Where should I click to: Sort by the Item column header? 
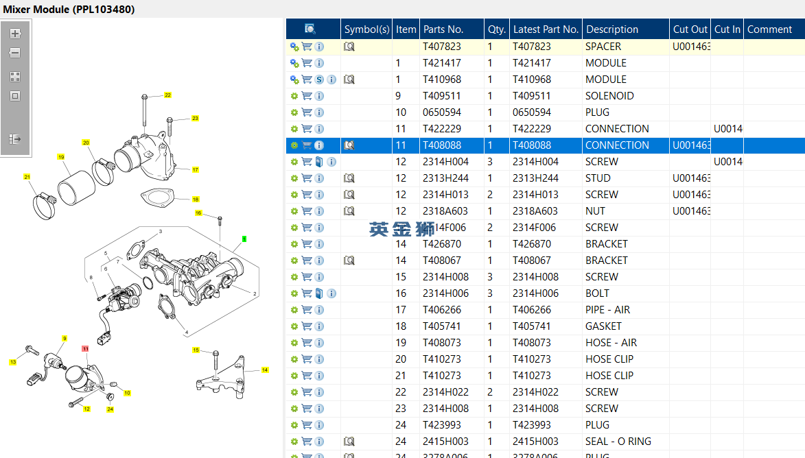406,29
